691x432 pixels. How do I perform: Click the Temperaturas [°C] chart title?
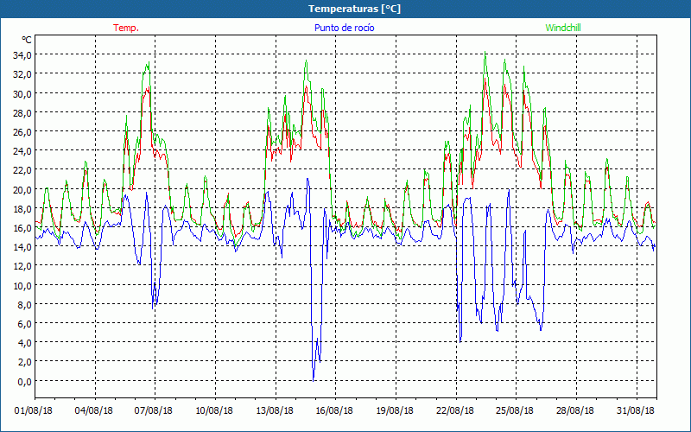point(354,9)
